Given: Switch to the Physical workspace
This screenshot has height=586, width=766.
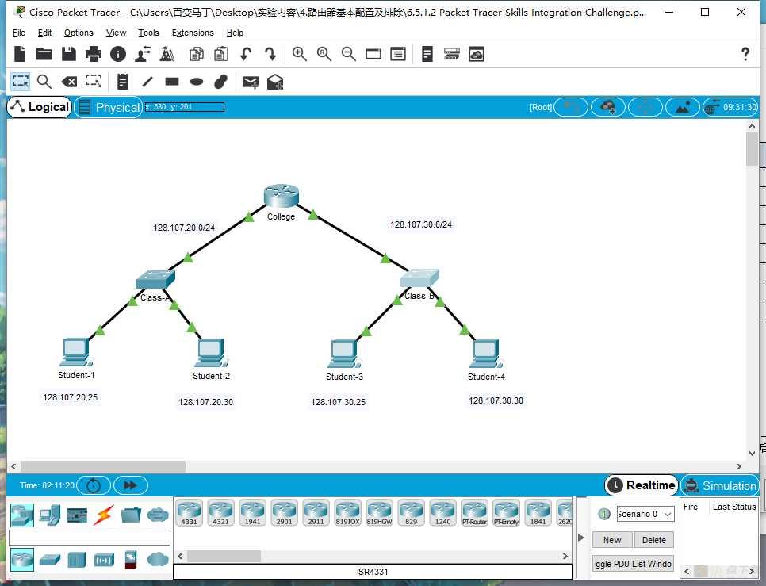Looking at the screenshot, I should point(109,107).
